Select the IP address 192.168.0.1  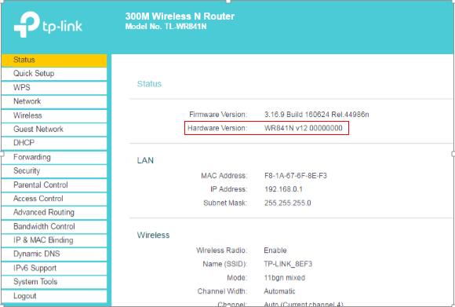pyautogui.click(x=283, y=189)
